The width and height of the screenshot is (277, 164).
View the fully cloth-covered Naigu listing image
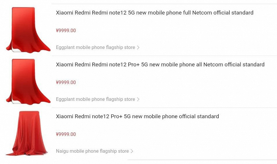(x=27, y=133)
